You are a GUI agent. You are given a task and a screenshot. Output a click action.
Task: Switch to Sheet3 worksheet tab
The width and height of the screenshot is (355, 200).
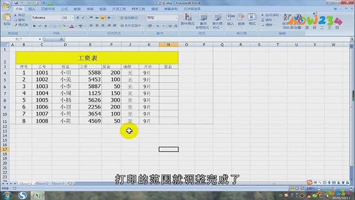point(58,184)
